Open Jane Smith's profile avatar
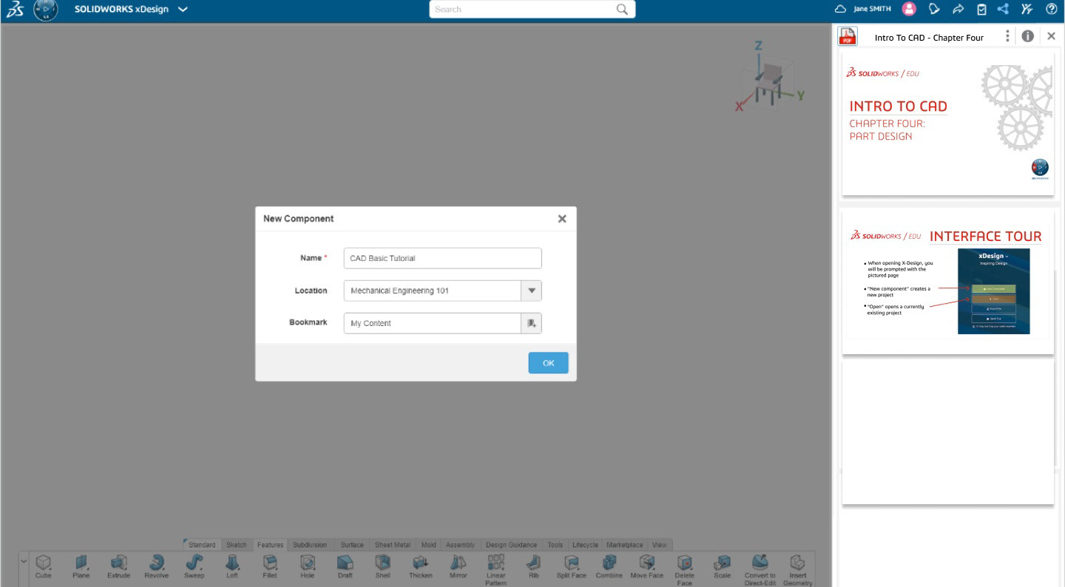Viewport: 1065px width, 587px height. tap(909, 10)
